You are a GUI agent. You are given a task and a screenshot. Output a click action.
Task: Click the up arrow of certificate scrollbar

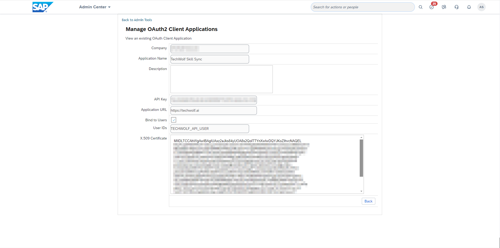[x=361, y=137]
